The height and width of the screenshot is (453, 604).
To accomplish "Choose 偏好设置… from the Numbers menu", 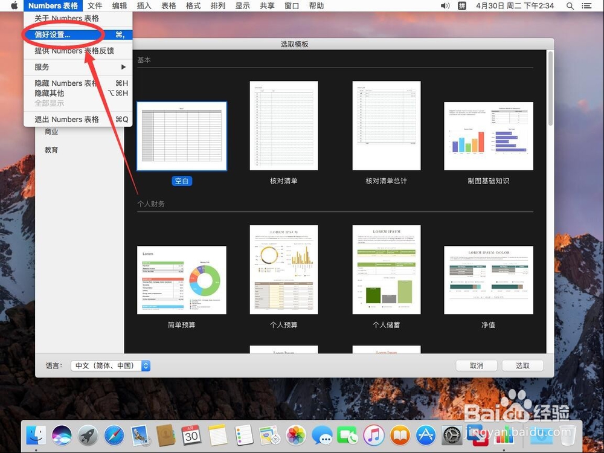I will [x=78, y=34].
